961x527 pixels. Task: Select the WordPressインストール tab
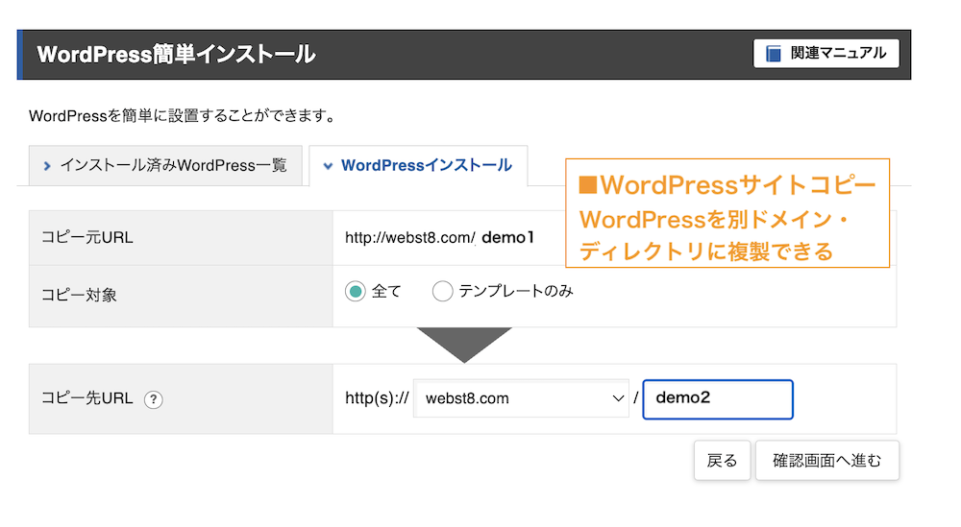point(418,165)
